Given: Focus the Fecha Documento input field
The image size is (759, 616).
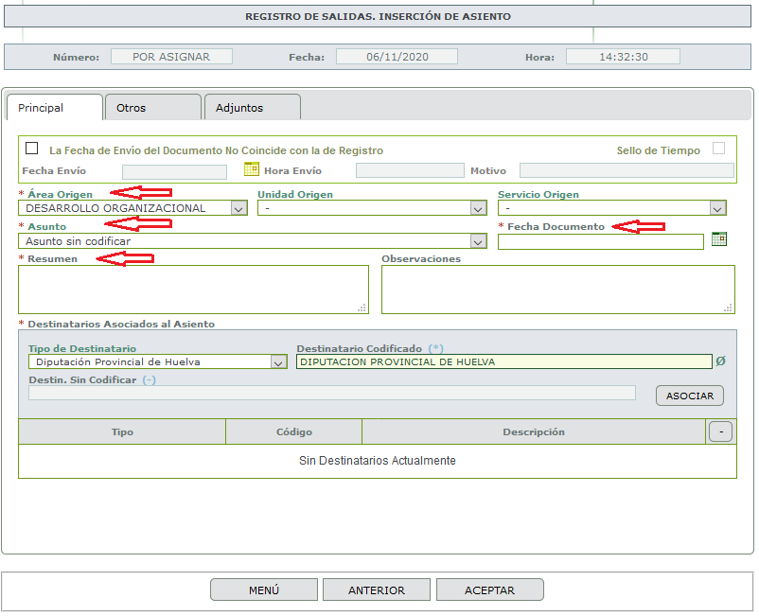Looking at the screenshot, I should [x=601, y=242].
